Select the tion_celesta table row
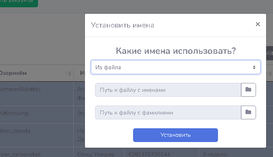The image size is (273, 157). point(42,135)
